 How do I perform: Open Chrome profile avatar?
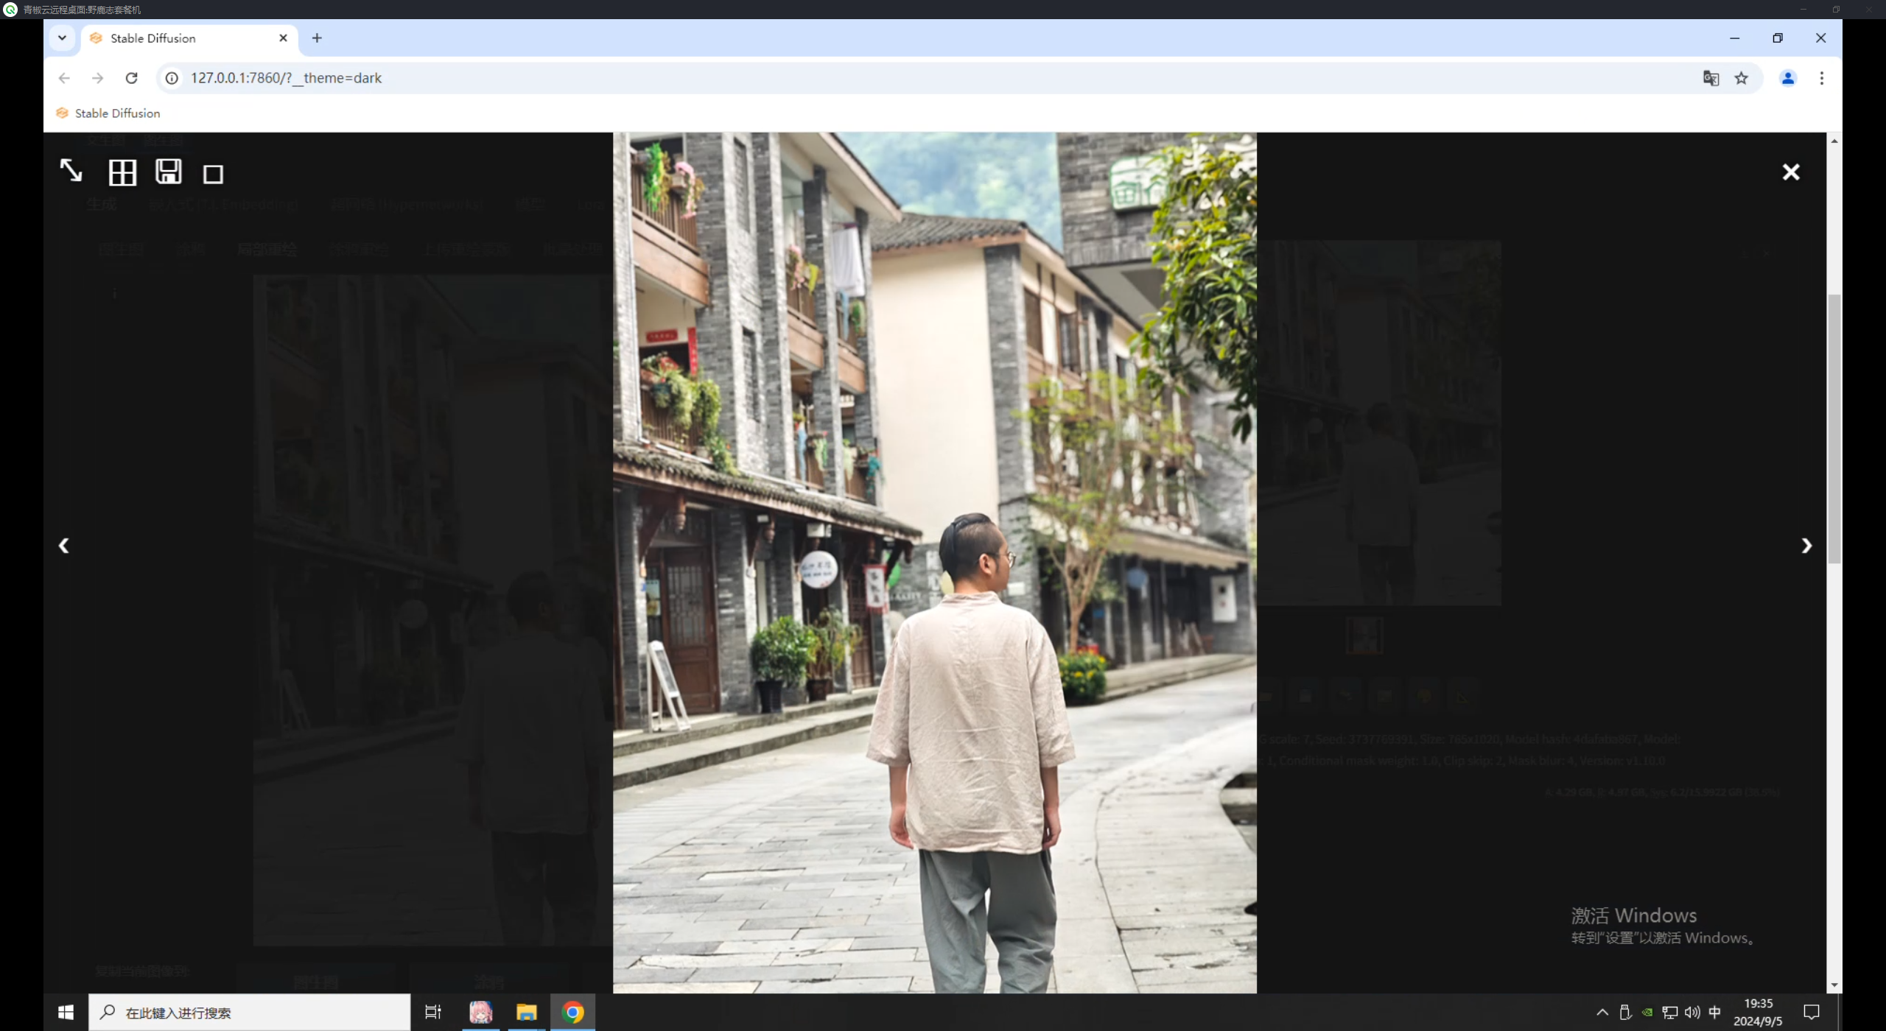pos(1787,78)
